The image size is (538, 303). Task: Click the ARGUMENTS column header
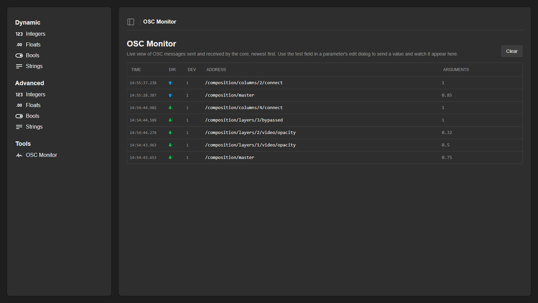[456, 70]
